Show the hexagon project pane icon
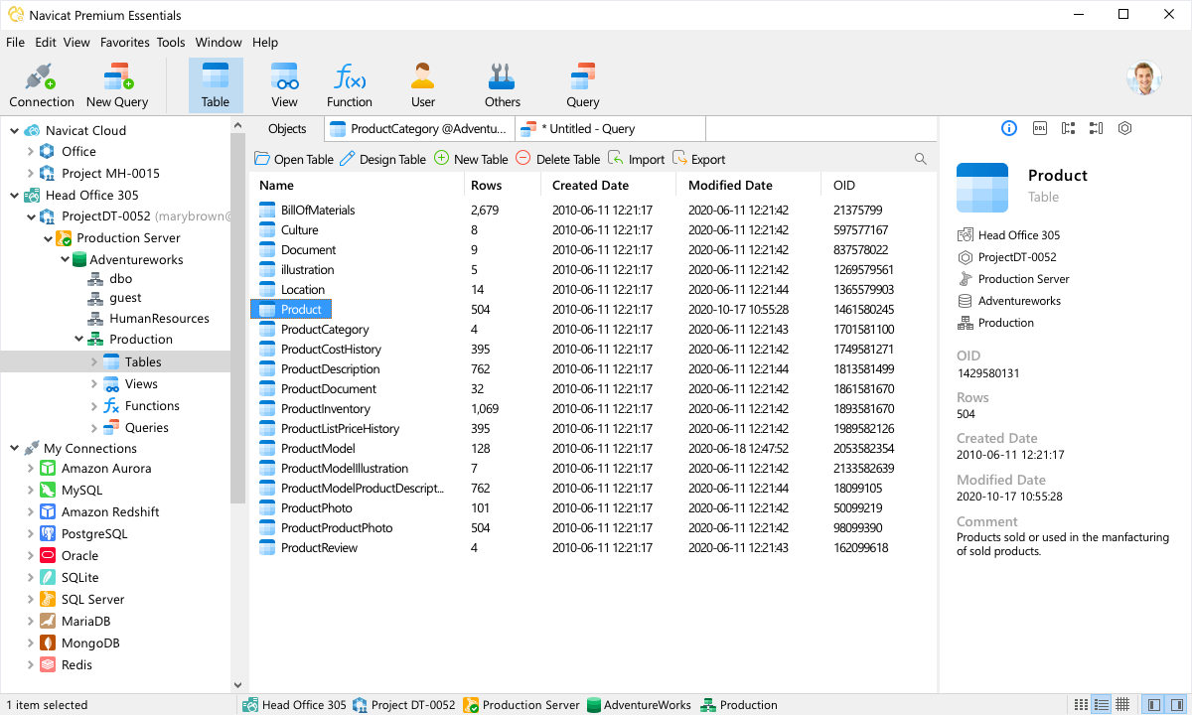 point(1124,128)
